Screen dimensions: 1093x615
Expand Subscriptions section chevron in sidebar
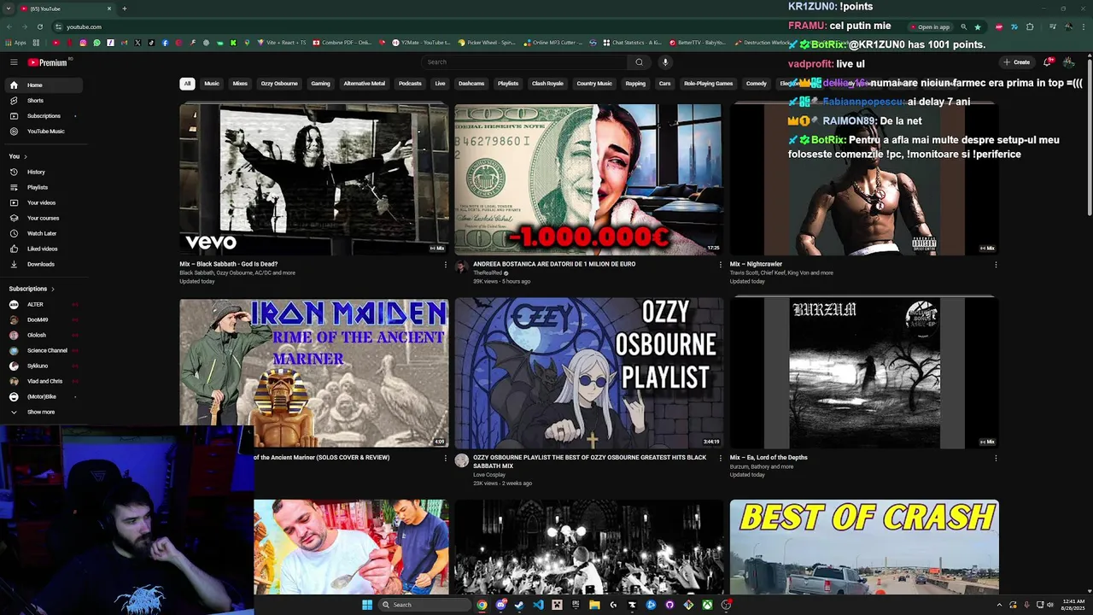(53, 289)
